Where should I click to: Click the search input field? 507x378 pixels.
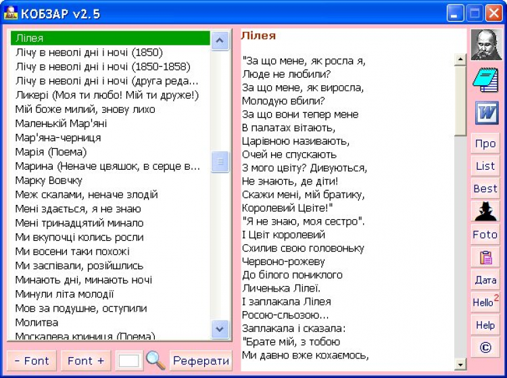pos(129,360)
